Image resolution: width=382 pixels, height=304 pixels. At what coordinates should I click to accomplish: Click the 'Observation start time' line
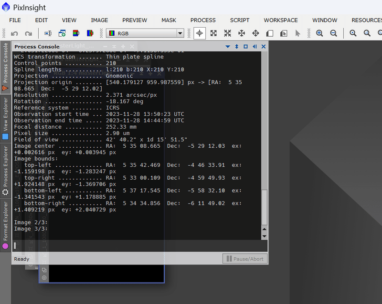99,114
